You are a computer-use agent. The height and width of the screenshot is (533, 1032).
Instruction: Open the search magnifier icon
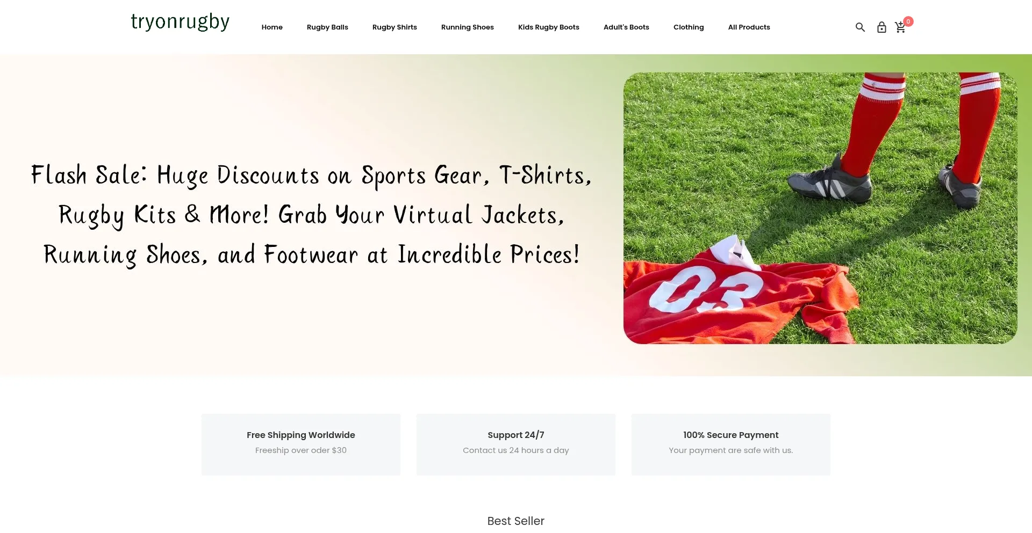pyautogui.click(x=860, y=27)
